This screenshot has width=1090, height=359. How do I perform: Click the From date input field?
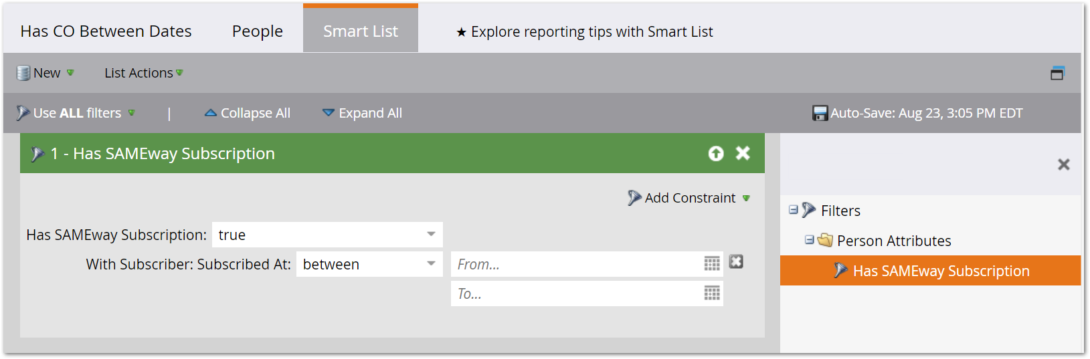point(577,264)
